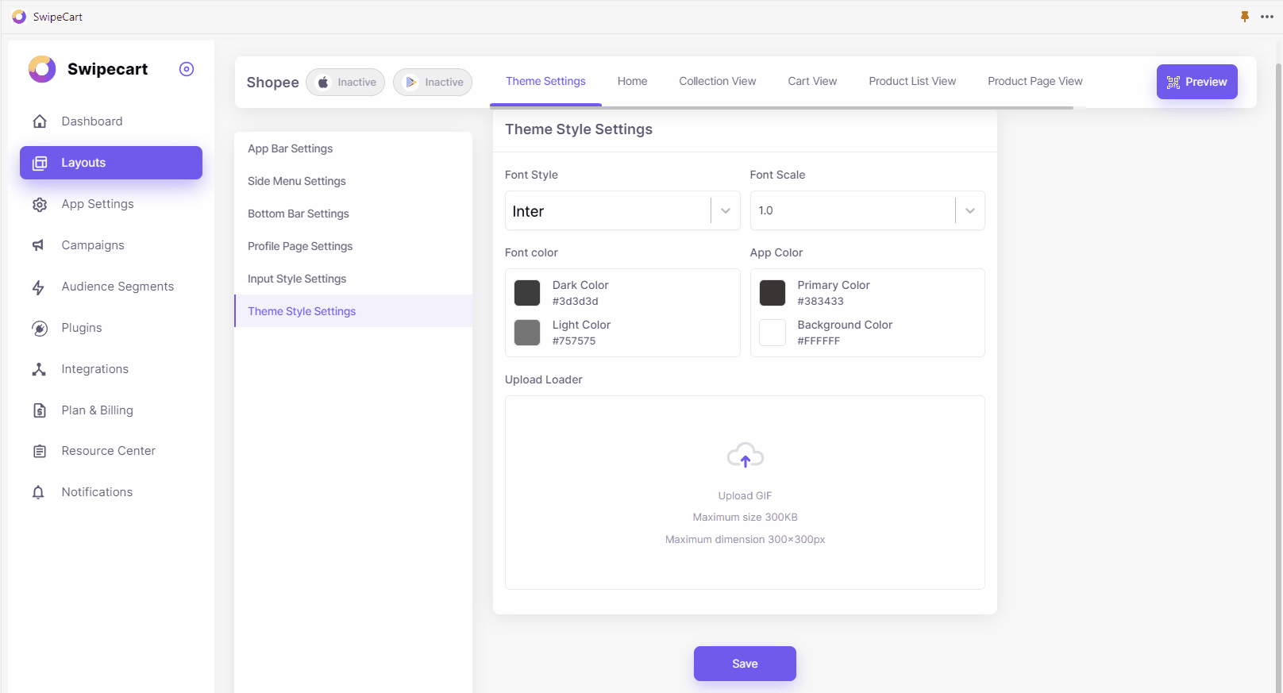
Task: Open Audience Segments from sidebar
Action: tap(111, 287)
